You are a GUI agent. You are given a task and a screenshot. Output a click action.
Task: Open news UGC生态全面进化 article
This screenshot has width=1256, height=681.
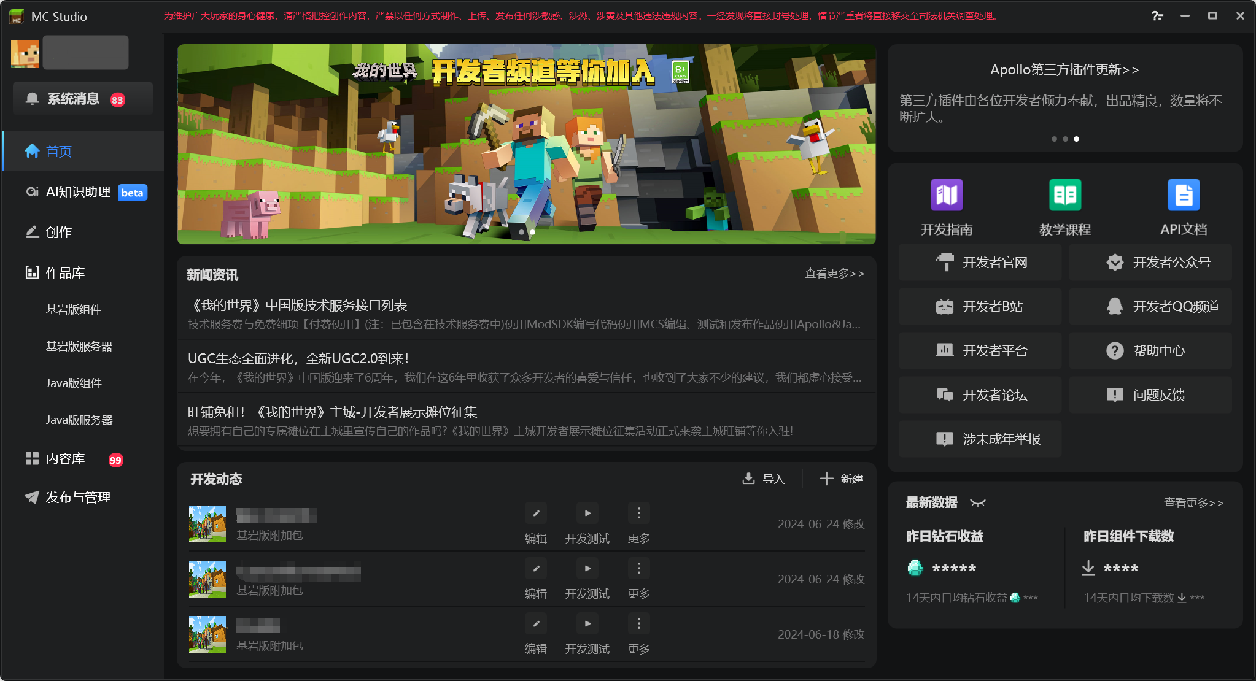pos(526,367)
